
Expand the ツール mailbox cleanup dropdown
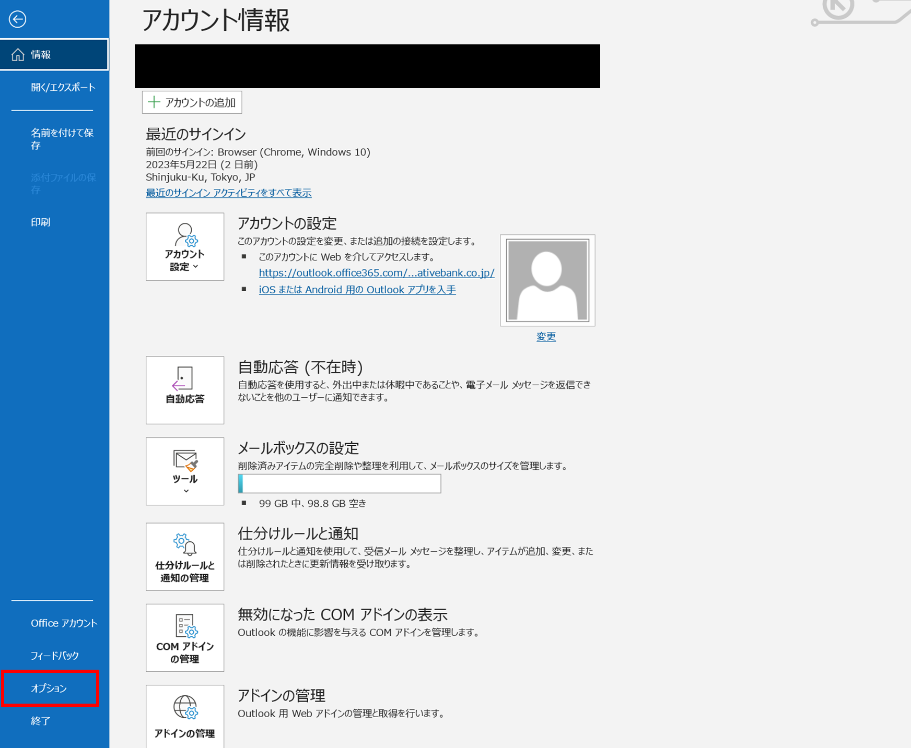[x=185, y=471]
